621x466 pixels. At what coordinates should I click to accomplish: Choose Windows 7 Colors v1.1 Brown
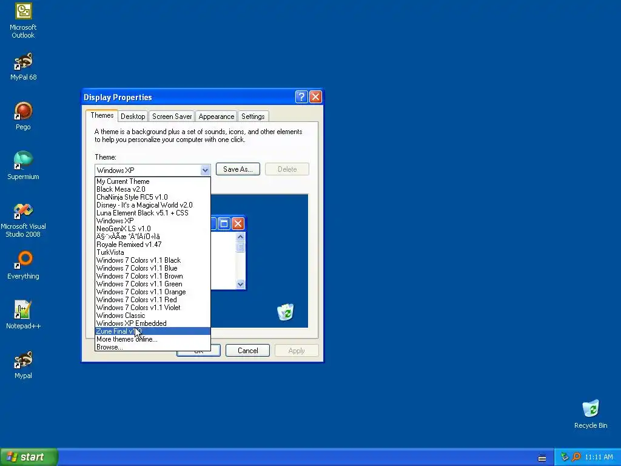pos(152,276)
